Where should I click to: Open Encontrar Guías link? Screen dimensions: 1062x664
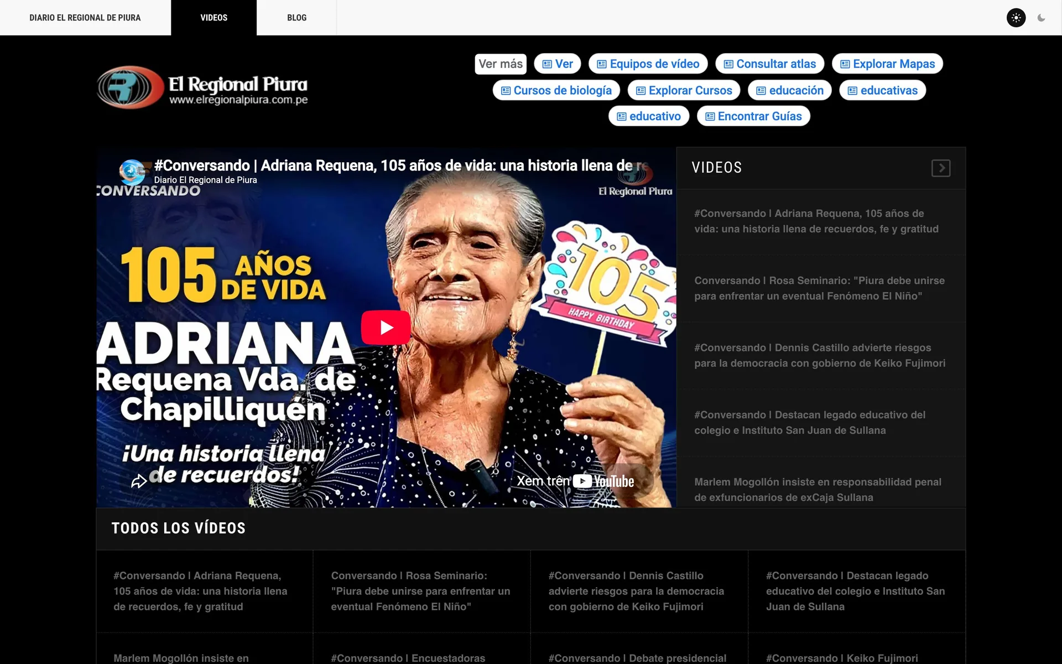753,116
